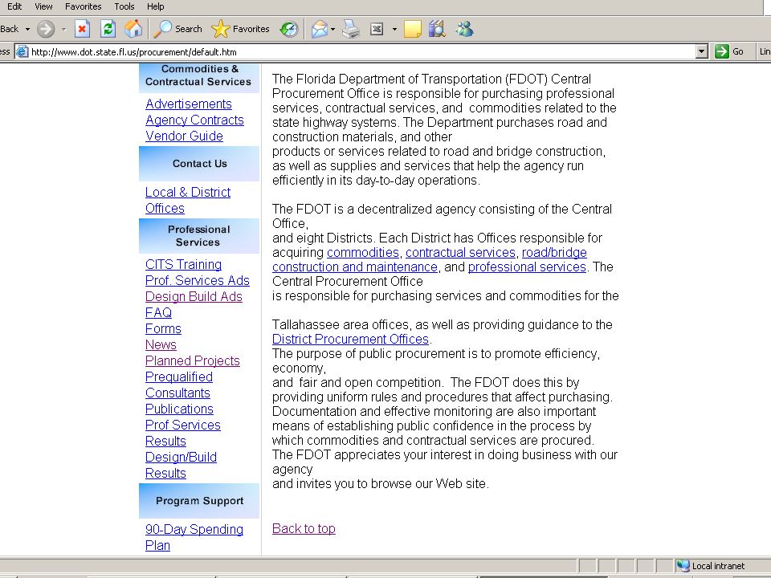Image resolution: width=771 pixels, height=578 pixels.
Task: Open the District Procurement Offices link
Action: pyautogui.click(x=351, y=339)
